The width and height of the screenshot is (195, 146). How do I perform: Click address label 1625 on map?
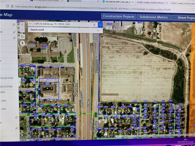click(x=120, y=131)
